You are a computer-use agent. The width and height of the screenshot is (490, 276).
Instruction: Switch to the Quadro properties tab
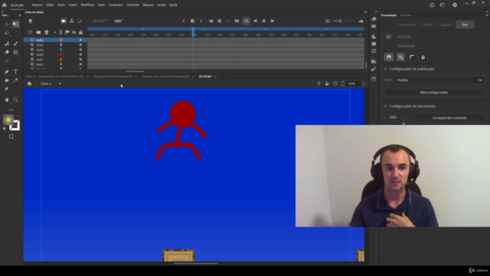click(x=446, y=25)
